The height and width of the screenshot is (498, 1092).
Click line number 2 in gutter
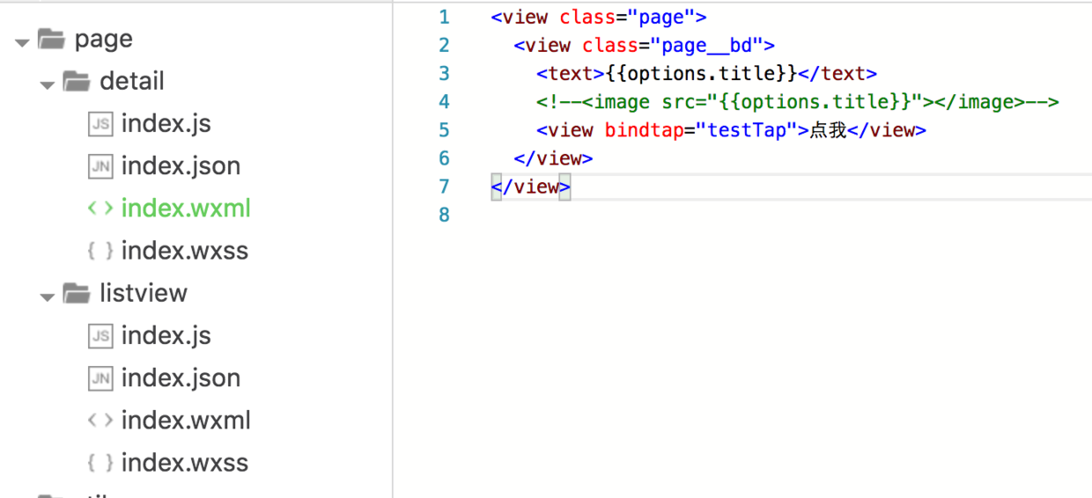click(x=444, y=45)
